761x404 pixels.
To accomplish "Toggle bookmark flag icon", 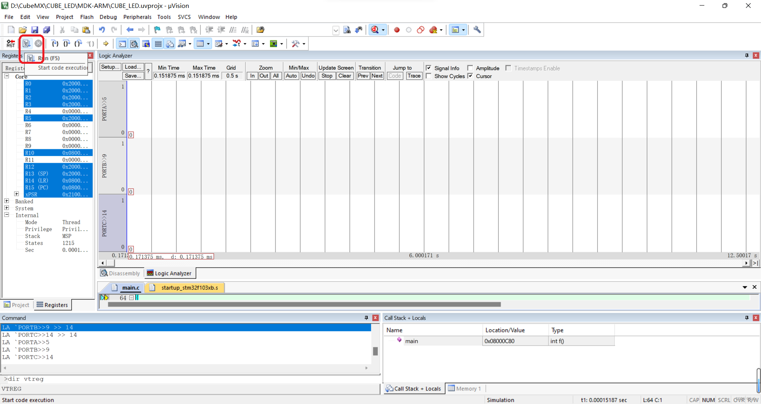I will click(x=157, y=30).
